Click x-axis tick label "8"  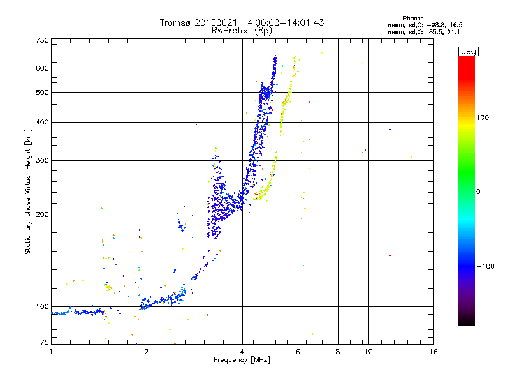point(338,352)
